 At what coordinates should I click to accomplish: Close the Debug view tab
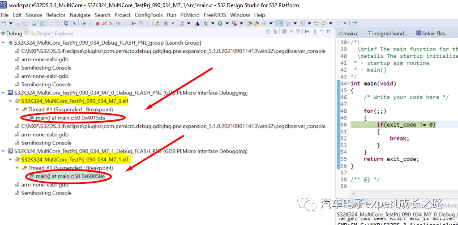(26, 33)
